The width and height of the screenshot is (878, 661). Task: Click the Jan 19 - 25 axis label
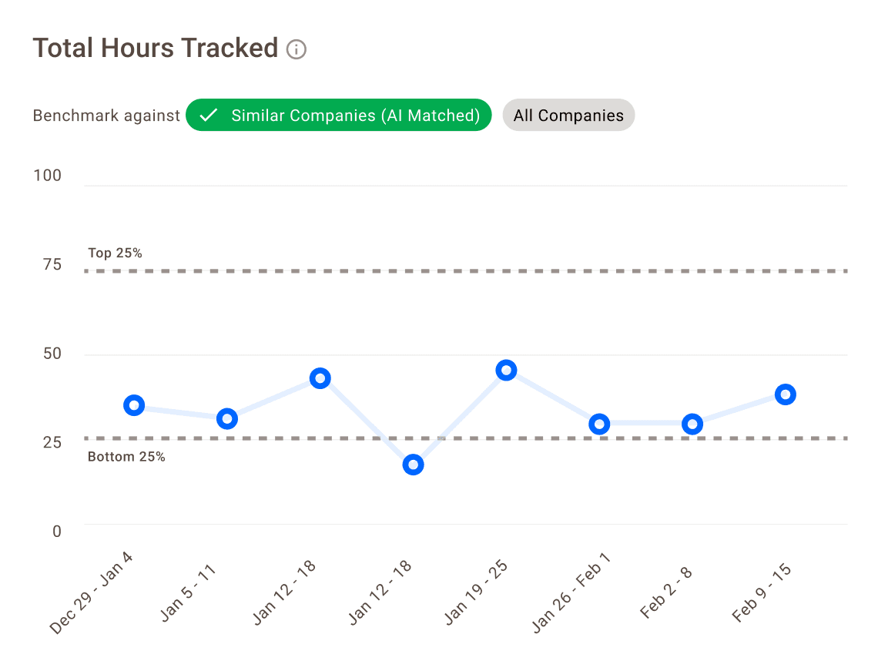(474, 592)
